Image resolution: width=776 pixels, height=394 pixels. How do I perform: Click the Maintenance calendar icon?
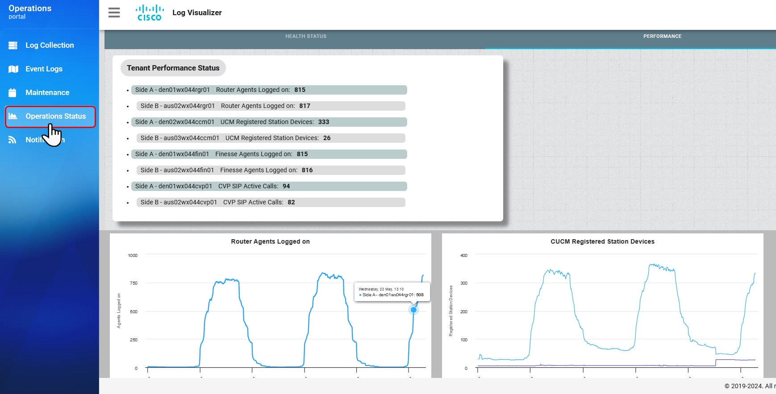(13, 92)
